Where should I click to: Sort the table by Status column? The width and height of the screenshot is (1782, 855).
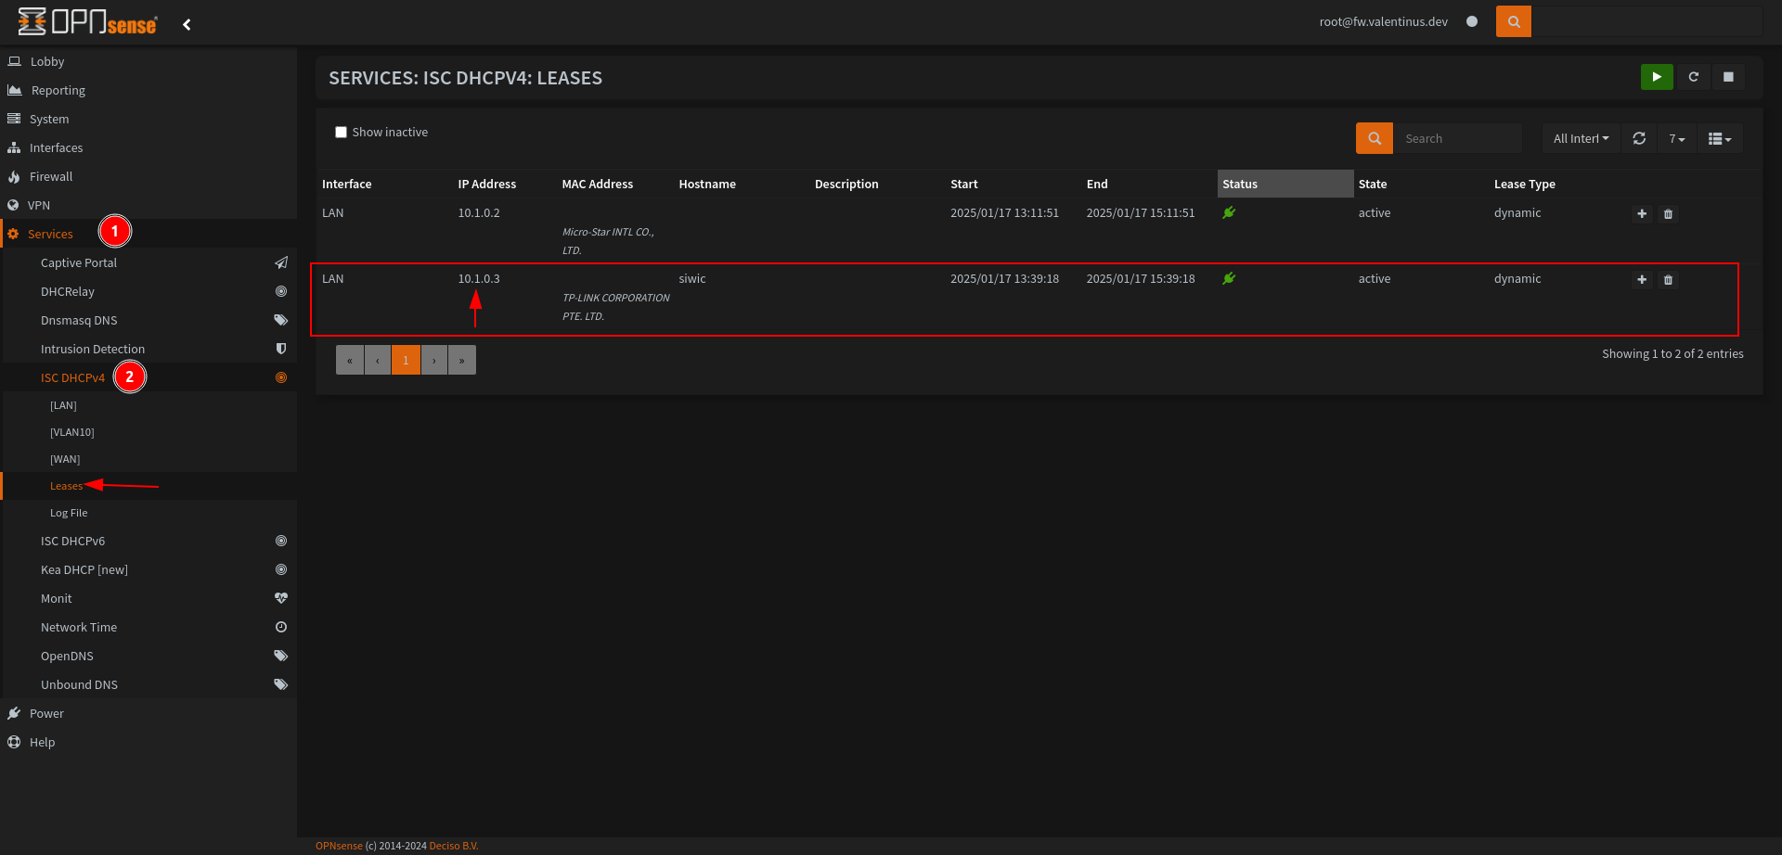(1285, 184)
